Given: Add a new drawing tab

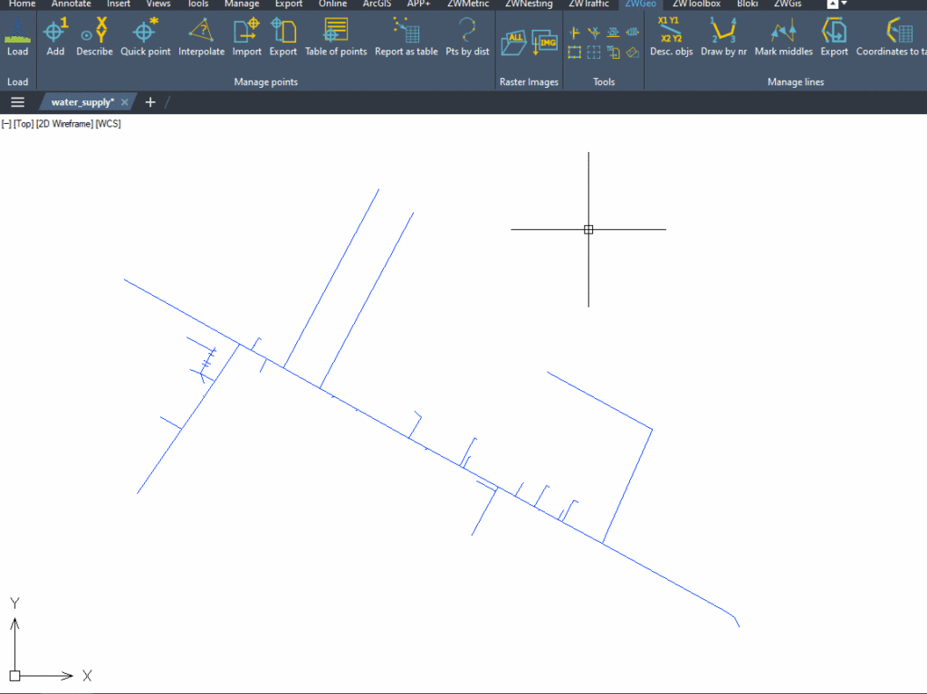Looking at the screenshot, I should pos(150,102).
